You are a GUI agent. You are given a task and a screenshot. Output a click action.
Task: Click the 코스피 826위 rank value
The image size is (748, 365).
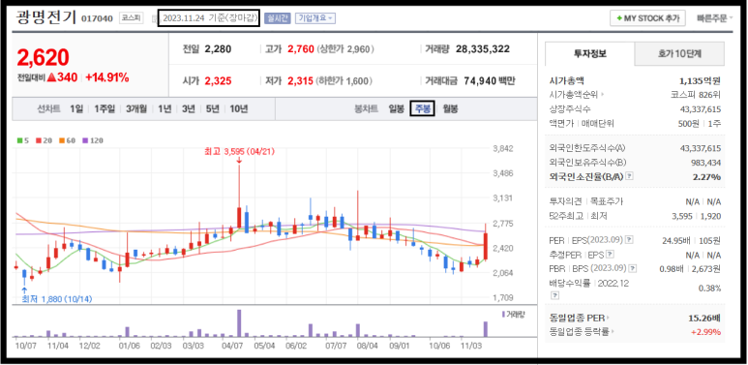coord(696,95)
